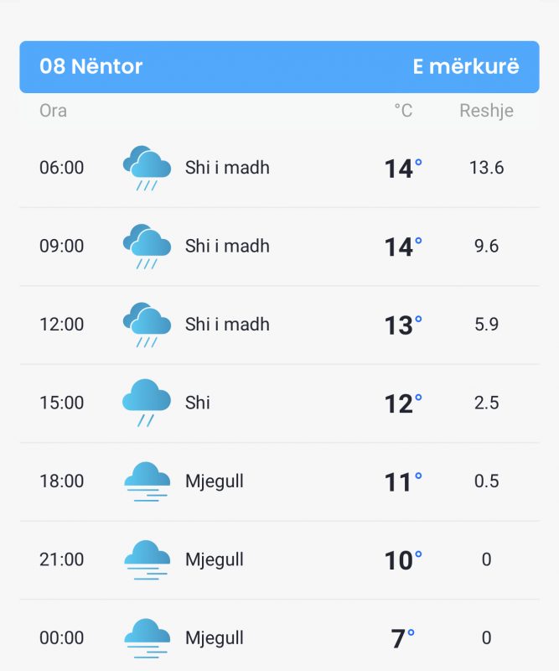This screenshot has width=559, height=671.
Task: Click the 7° temperature at 00:00
Action: (403, 638)
